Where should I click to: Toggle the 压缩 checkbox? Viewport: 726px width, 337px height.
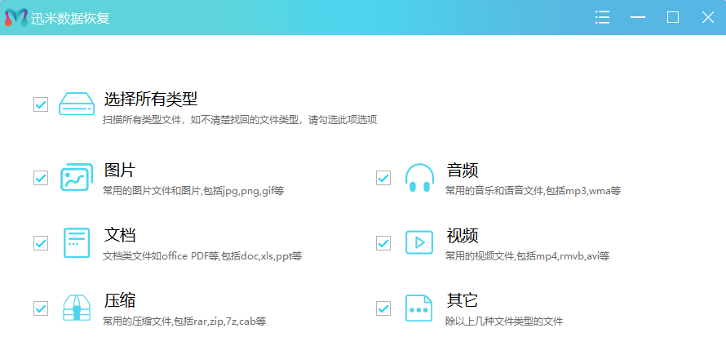(41, 308)
